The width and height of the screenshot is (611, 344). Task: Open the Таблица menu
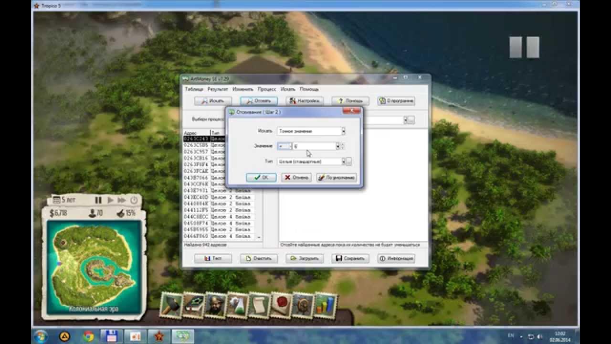click(x=194, y=89)
